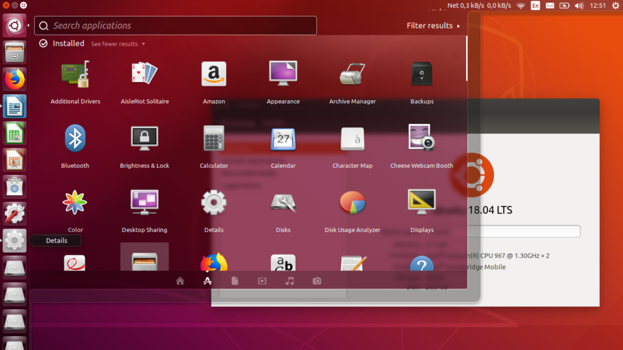Launch Firefox from the left launcher
Screen dimensions: 623x350
point(14,80)
